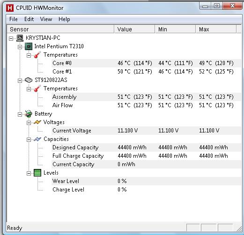Collapse the CPU Temperatures node
The image size is (244, 235).
click(29, 55)
